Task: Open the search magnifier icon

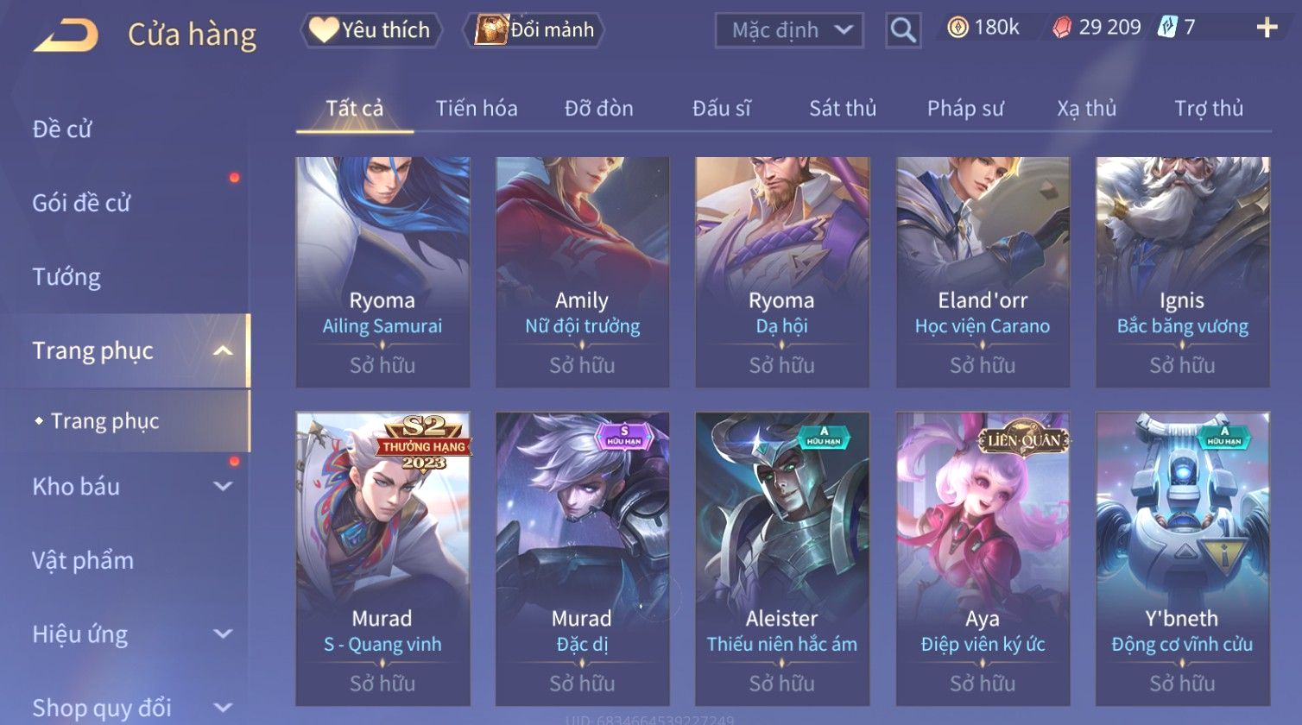Action: (x=903, y=30)
